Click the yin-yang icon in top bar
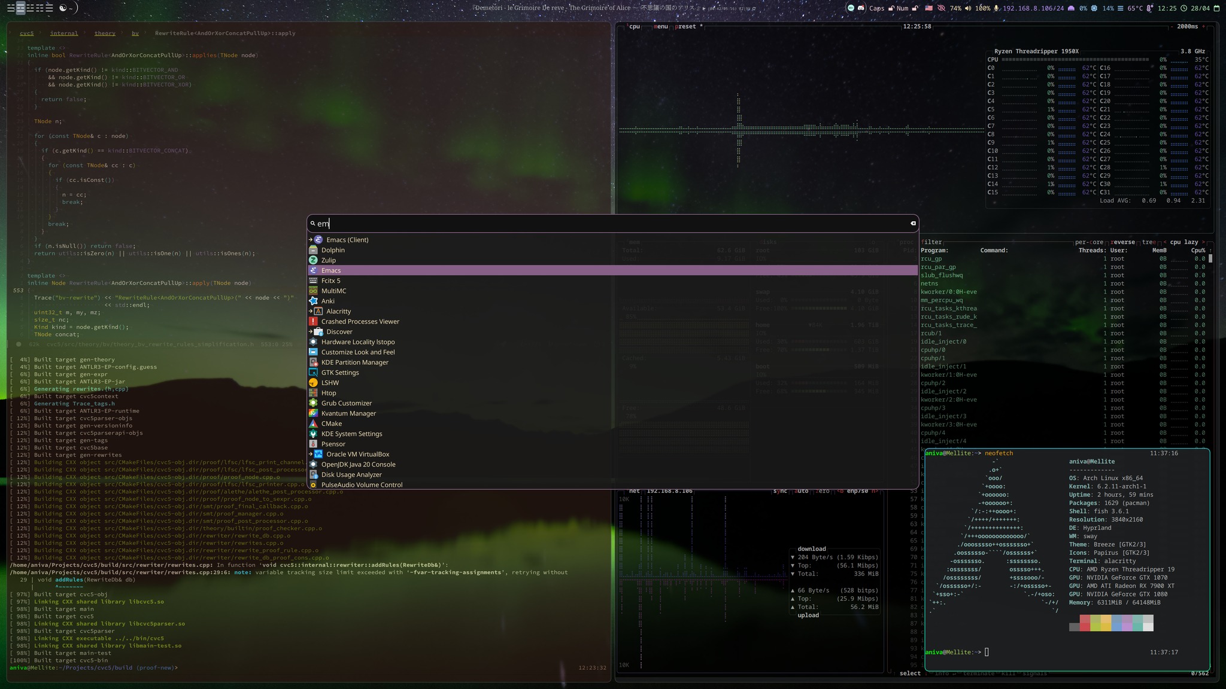 tap(63, 8)
